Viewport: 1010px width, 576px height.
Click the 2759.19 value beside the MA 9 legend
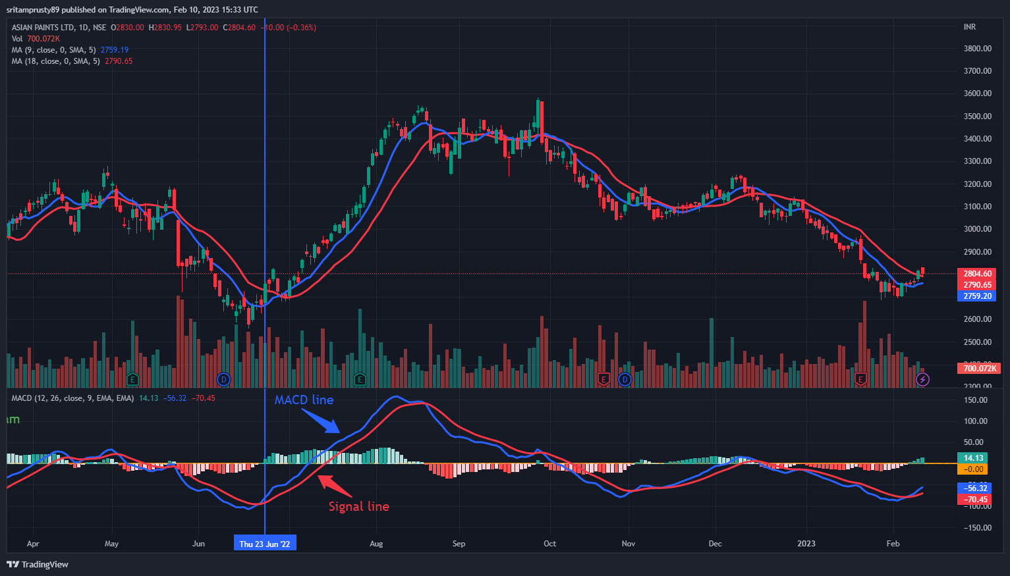[x=115, y=50]
